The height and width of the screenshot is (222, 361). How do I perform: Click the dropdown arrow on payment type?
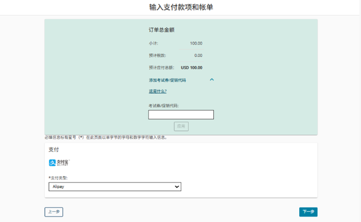click(x=177, y=187)
